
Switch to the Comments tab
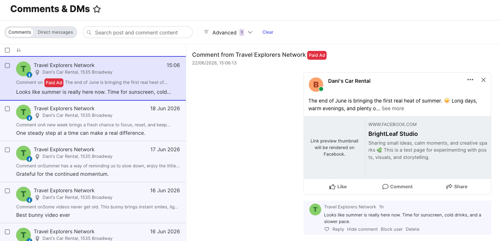pos(20,32)
